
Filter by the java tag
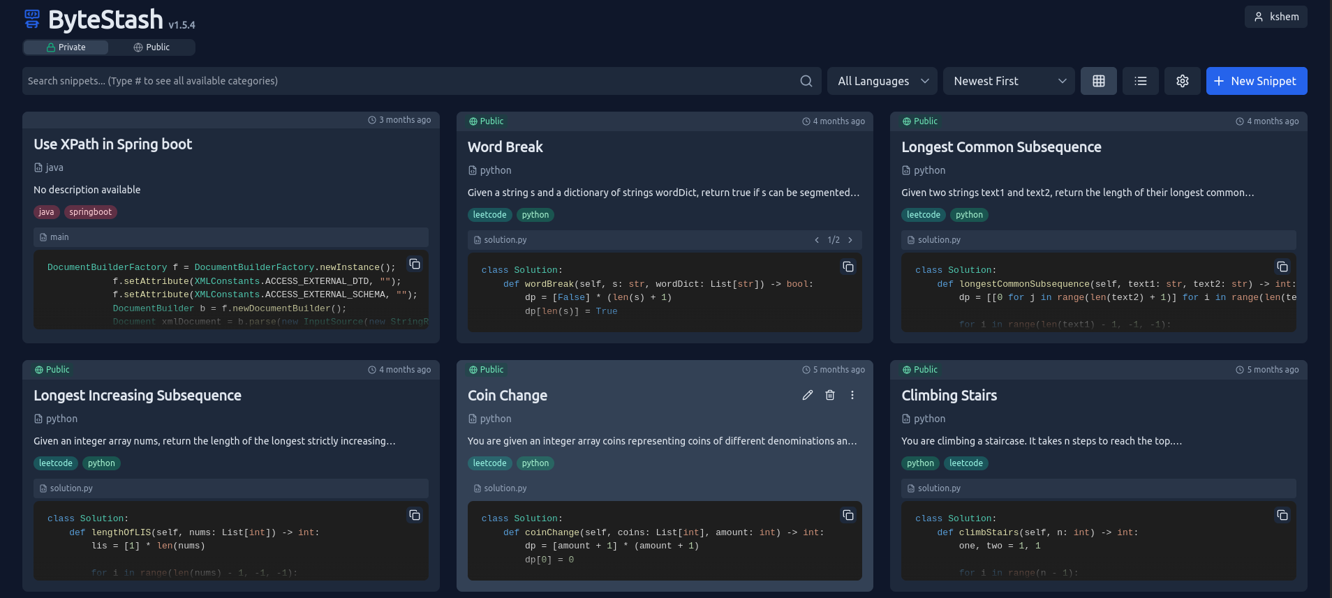tap(47, 212)
